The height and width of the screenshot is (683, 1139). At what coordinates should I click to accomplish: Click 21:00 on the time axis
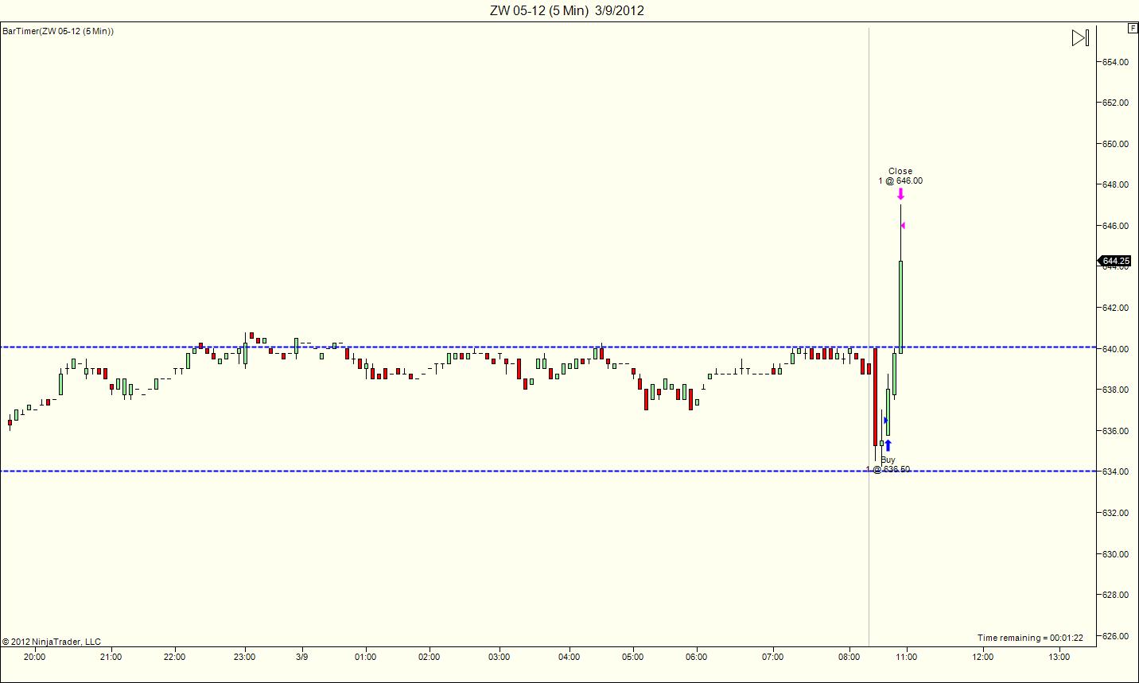[x=111, y=657]
